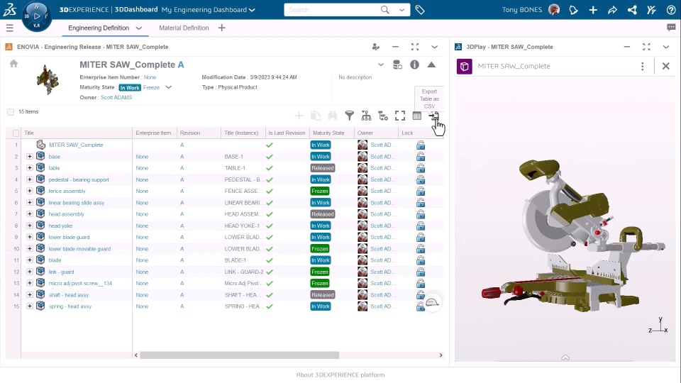Sort by Maturity State column header
The image size is (681, 383).
coord(328,133)
